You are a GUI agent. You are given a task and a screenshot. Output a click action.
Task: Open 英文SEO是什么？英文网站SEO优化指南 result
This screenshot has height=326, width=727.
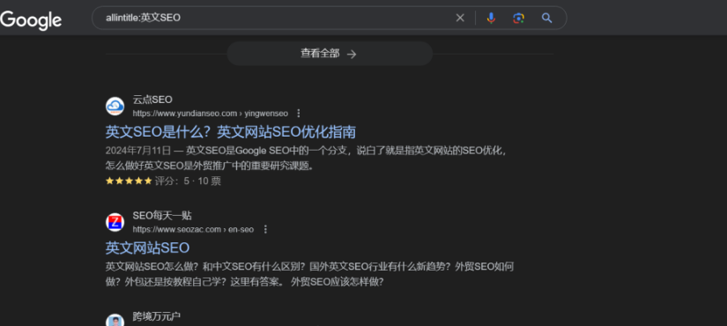(x=230, y=131)
